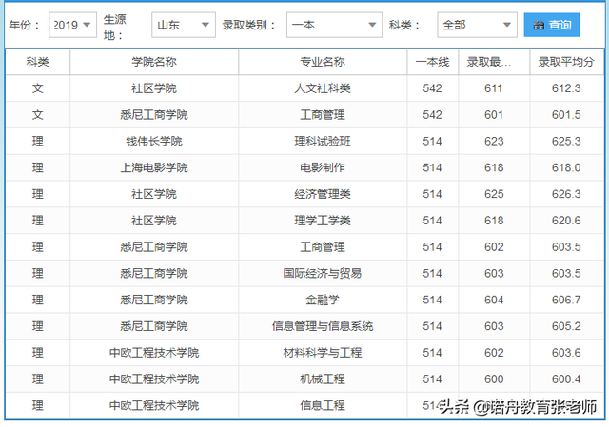Click the average score 605.2
Screen dimensions: 609x427
[x=566, y=326]
